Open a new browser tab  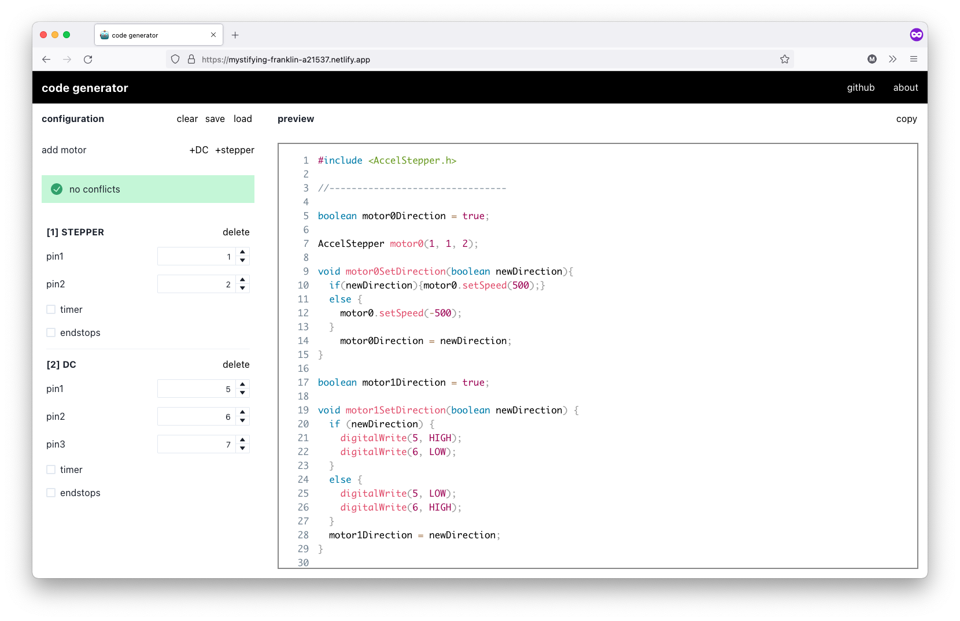click(x=235, y=35)
